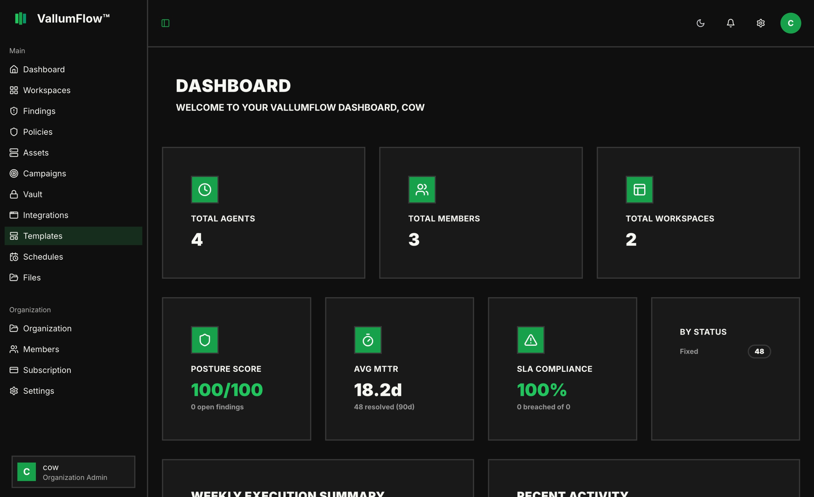Click the Total Agents clock icon
Screen dimensions: 814x497
click(204, 190)
